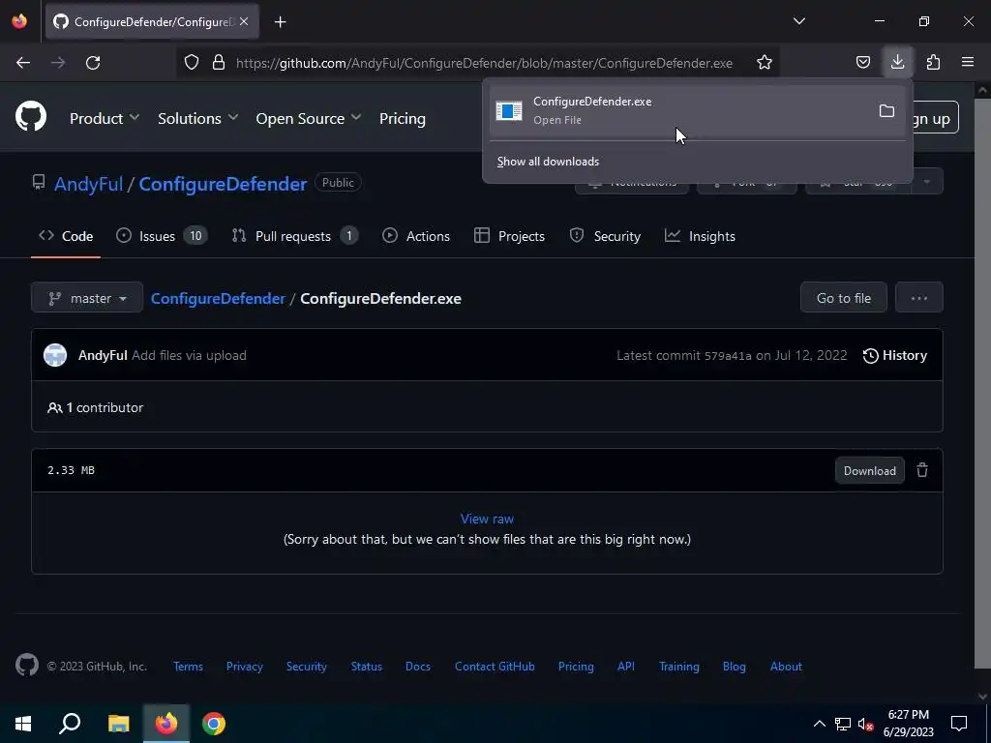Open ConfigureDefender repository title link

(223, 184)
